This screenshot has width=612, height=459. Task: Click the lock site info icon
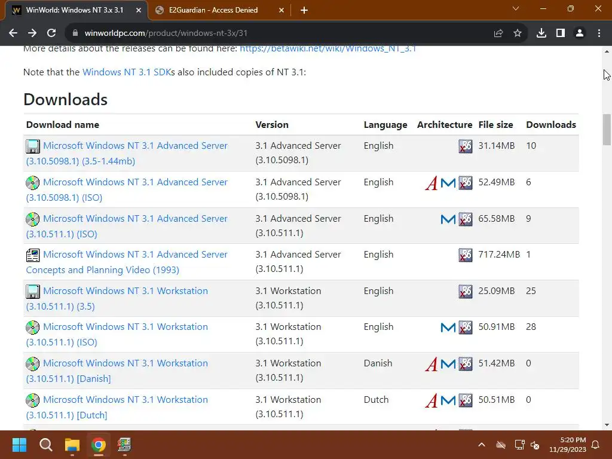tap(75, 33)
